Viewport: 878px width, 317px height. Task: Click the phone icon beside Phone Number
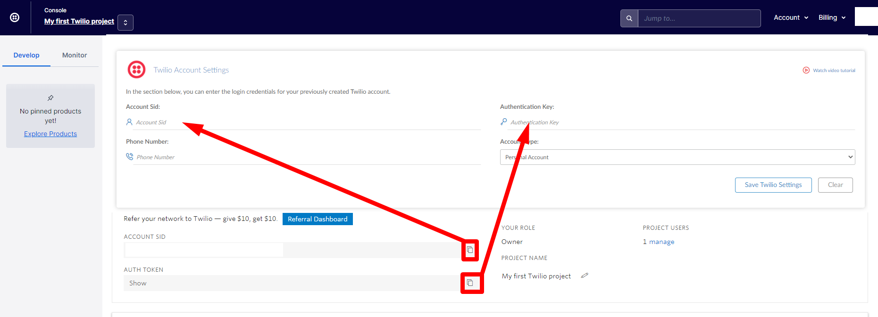(x=130, y=156)
